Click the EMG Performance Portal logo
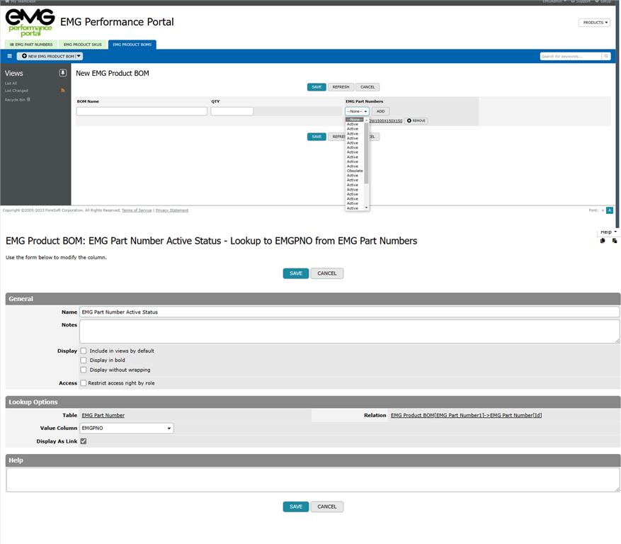 tap(30, 23)
